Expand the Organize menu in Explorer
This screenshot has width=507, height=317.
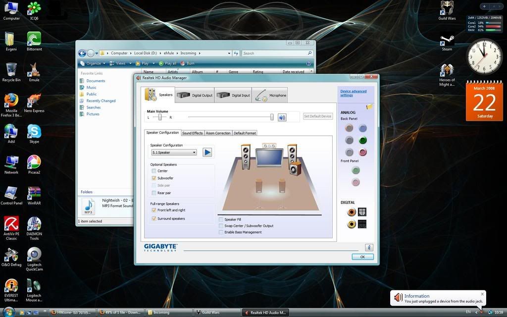tap(93, 63)
